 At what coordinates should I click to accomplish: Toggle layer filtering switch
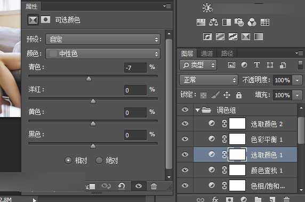pos(301,65)
